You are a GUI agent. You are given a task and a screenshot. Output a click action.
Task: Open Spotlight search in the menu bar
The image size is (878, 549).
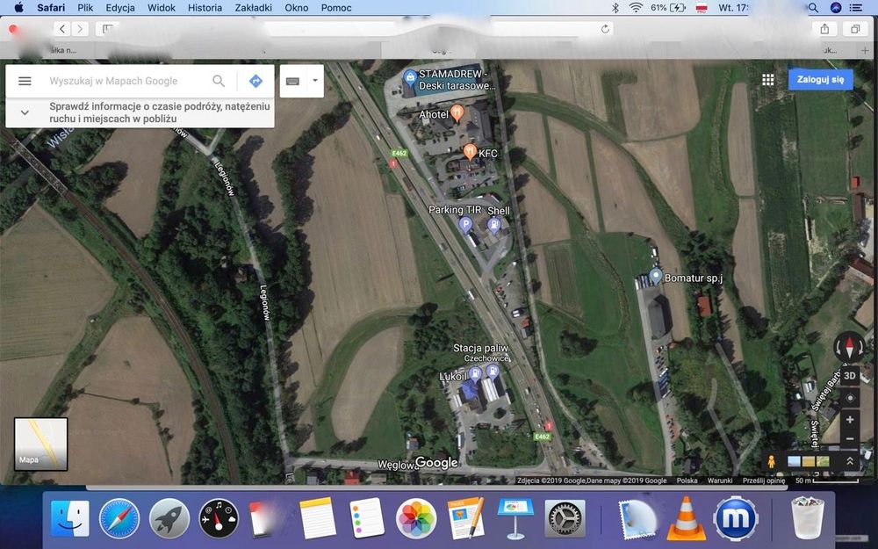pyautogui.click(x=813, y=8)
